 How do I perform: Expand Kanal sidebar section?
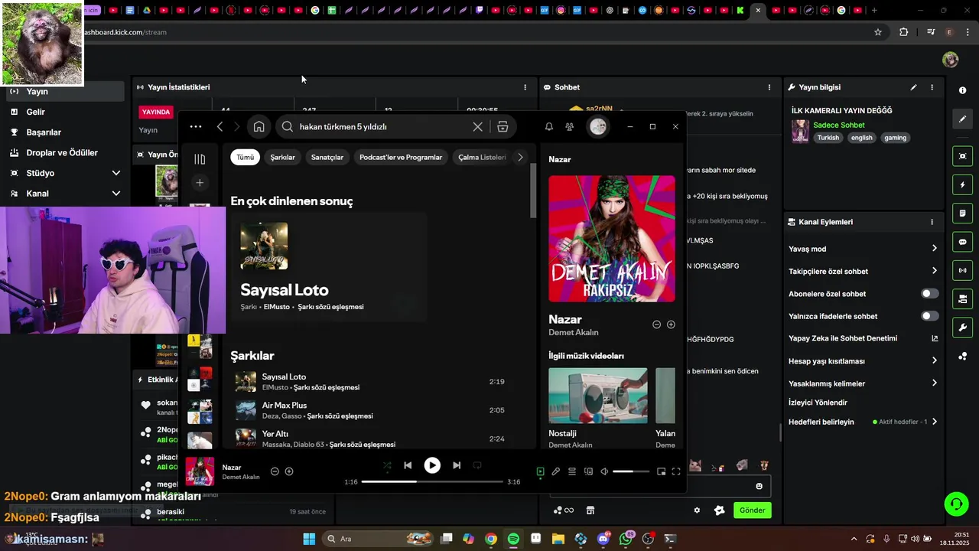(116, 194)
